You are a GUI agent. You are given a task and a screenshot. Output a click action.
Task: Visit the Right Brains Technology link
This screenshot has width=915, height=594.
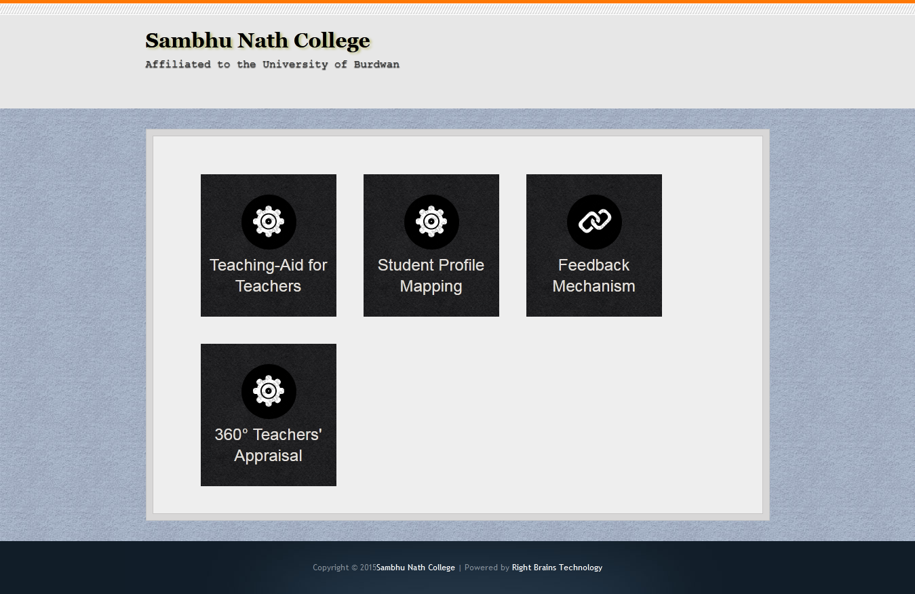click(557, 568)
